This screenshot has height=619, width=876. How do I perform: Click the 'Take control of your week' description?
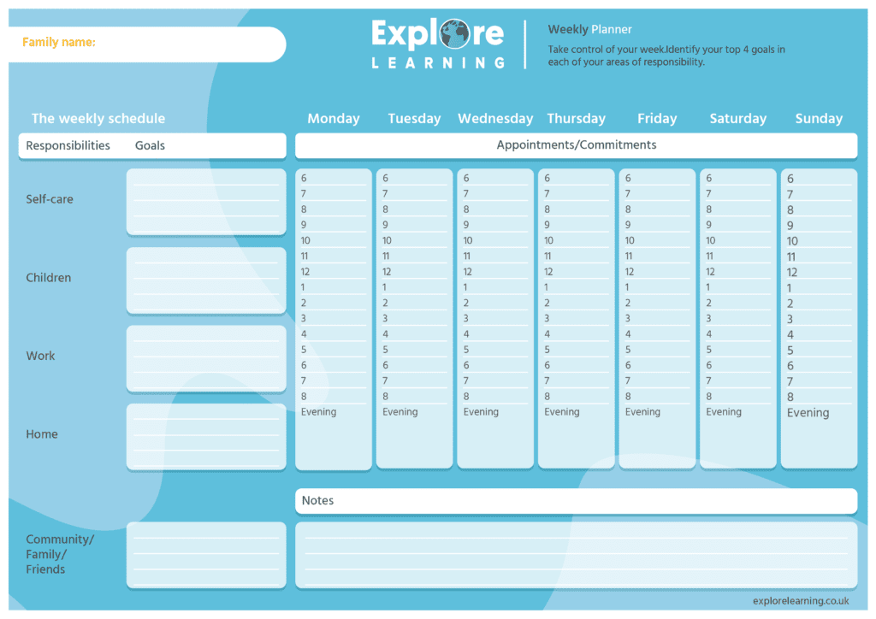click(666, 56)
